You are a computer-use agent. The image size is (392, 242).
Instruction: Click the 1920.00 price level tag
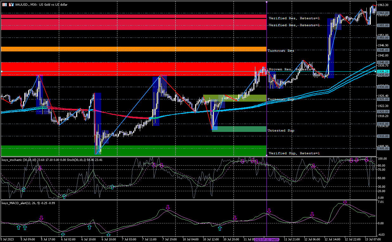383,111
